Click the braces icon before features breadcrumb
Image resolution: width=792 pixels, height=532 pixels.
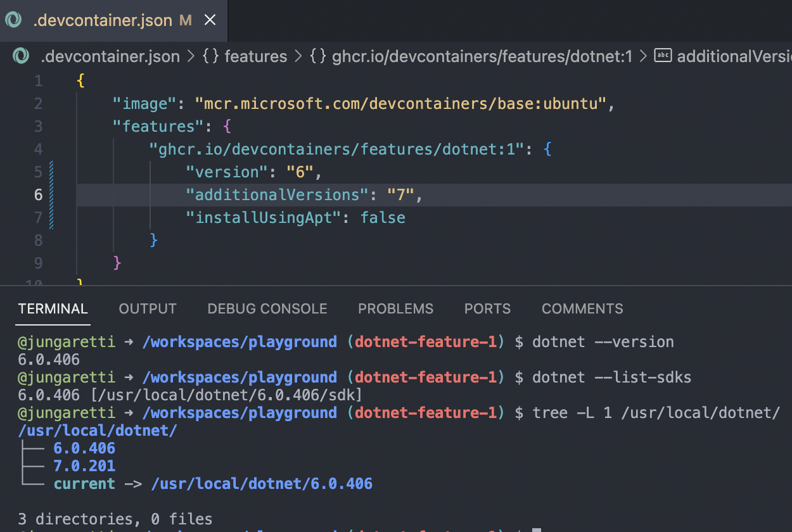211,56
